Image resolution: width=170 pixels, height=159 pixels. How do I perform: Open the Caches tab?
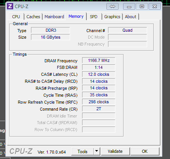[x=33, y=17]
